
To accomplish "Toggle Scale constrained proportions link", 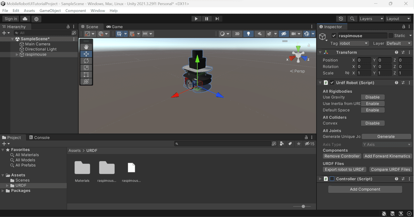I will [347, 73].
